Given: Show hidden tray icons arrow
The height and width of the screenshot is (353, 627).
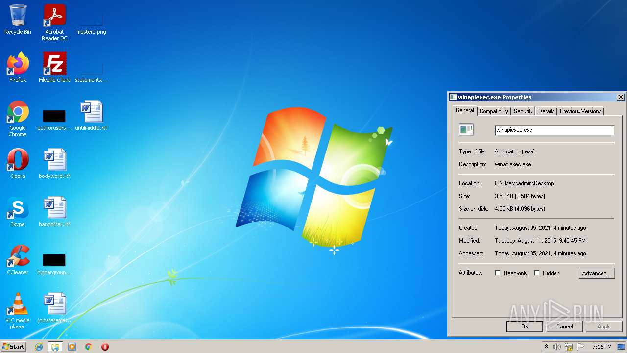Looking at the screenshot, I should click(546, 347).
